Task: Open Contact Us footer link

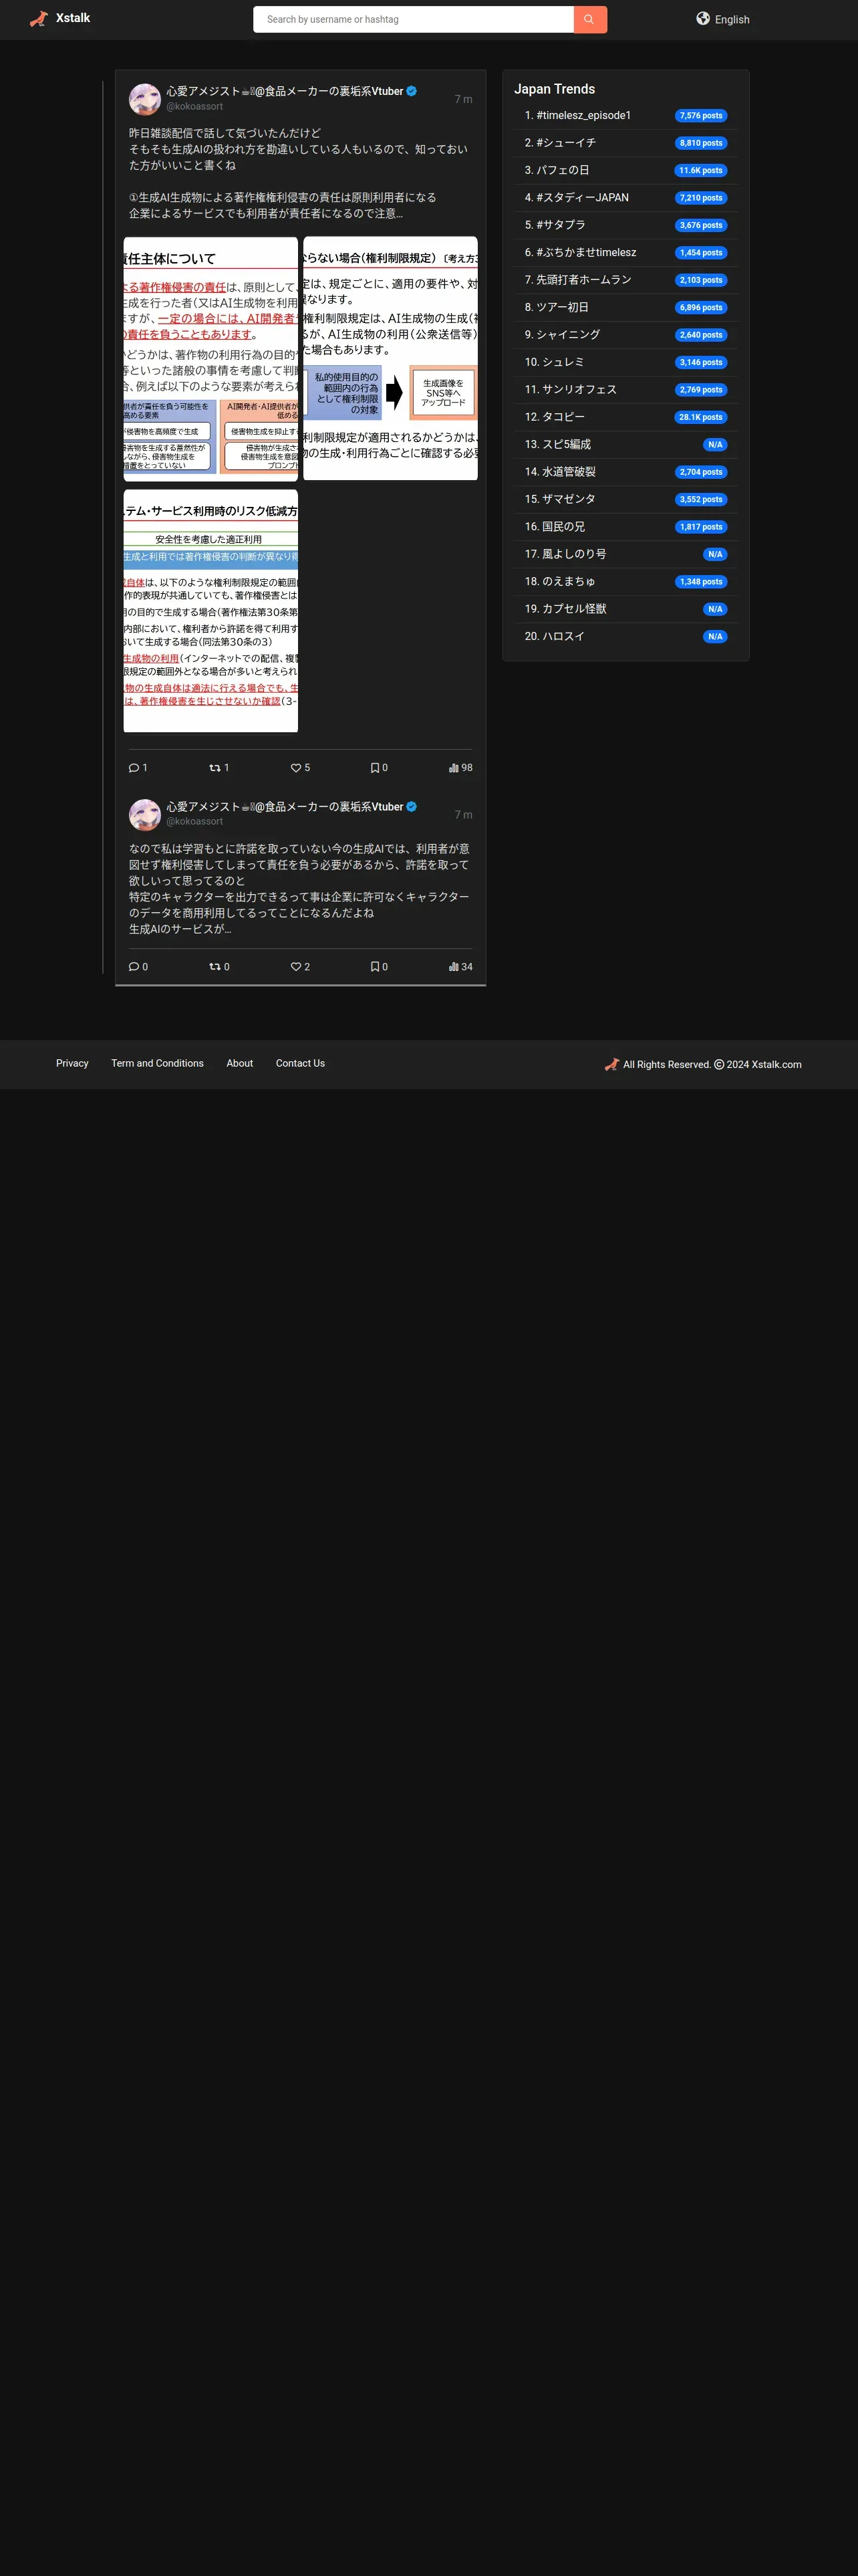Action: [x=301, y=1063]
